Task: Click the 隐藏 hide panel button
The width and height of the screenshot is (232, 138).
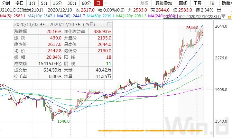Action: (x=226, y=3)
